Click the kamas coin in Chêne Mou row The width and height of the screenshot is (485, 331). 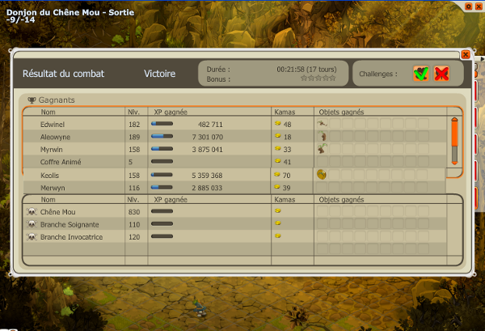pyautogui.click(x=278, y=210)
